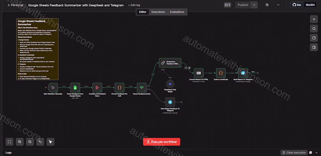Screen dimensions: 321x156
Task: Select the Format Feedback For LLM code node
Action: click(x=119, y=87)
